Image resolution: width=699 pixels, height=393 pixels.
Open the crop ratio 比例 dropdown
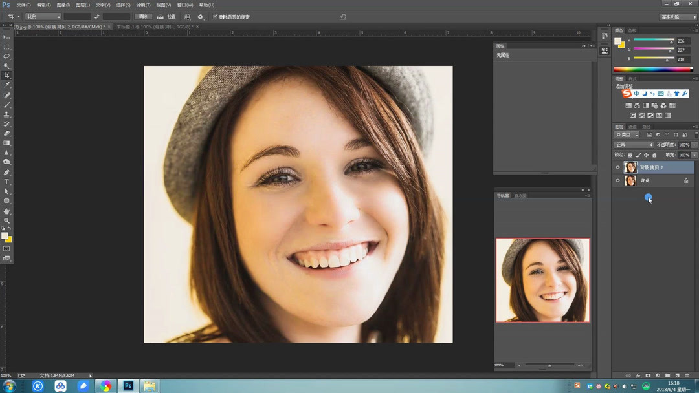43,17
